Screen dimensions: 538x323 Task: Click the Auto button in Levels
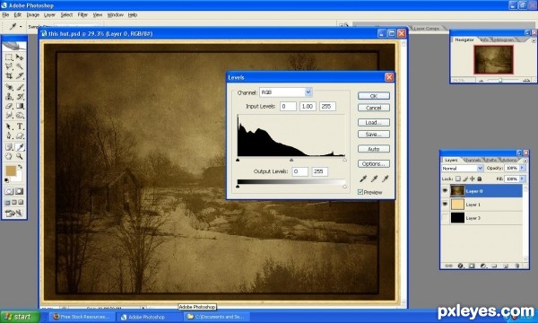click(x=374, y=149)
